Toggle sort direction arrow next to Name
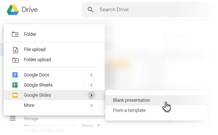 (99, 126)
